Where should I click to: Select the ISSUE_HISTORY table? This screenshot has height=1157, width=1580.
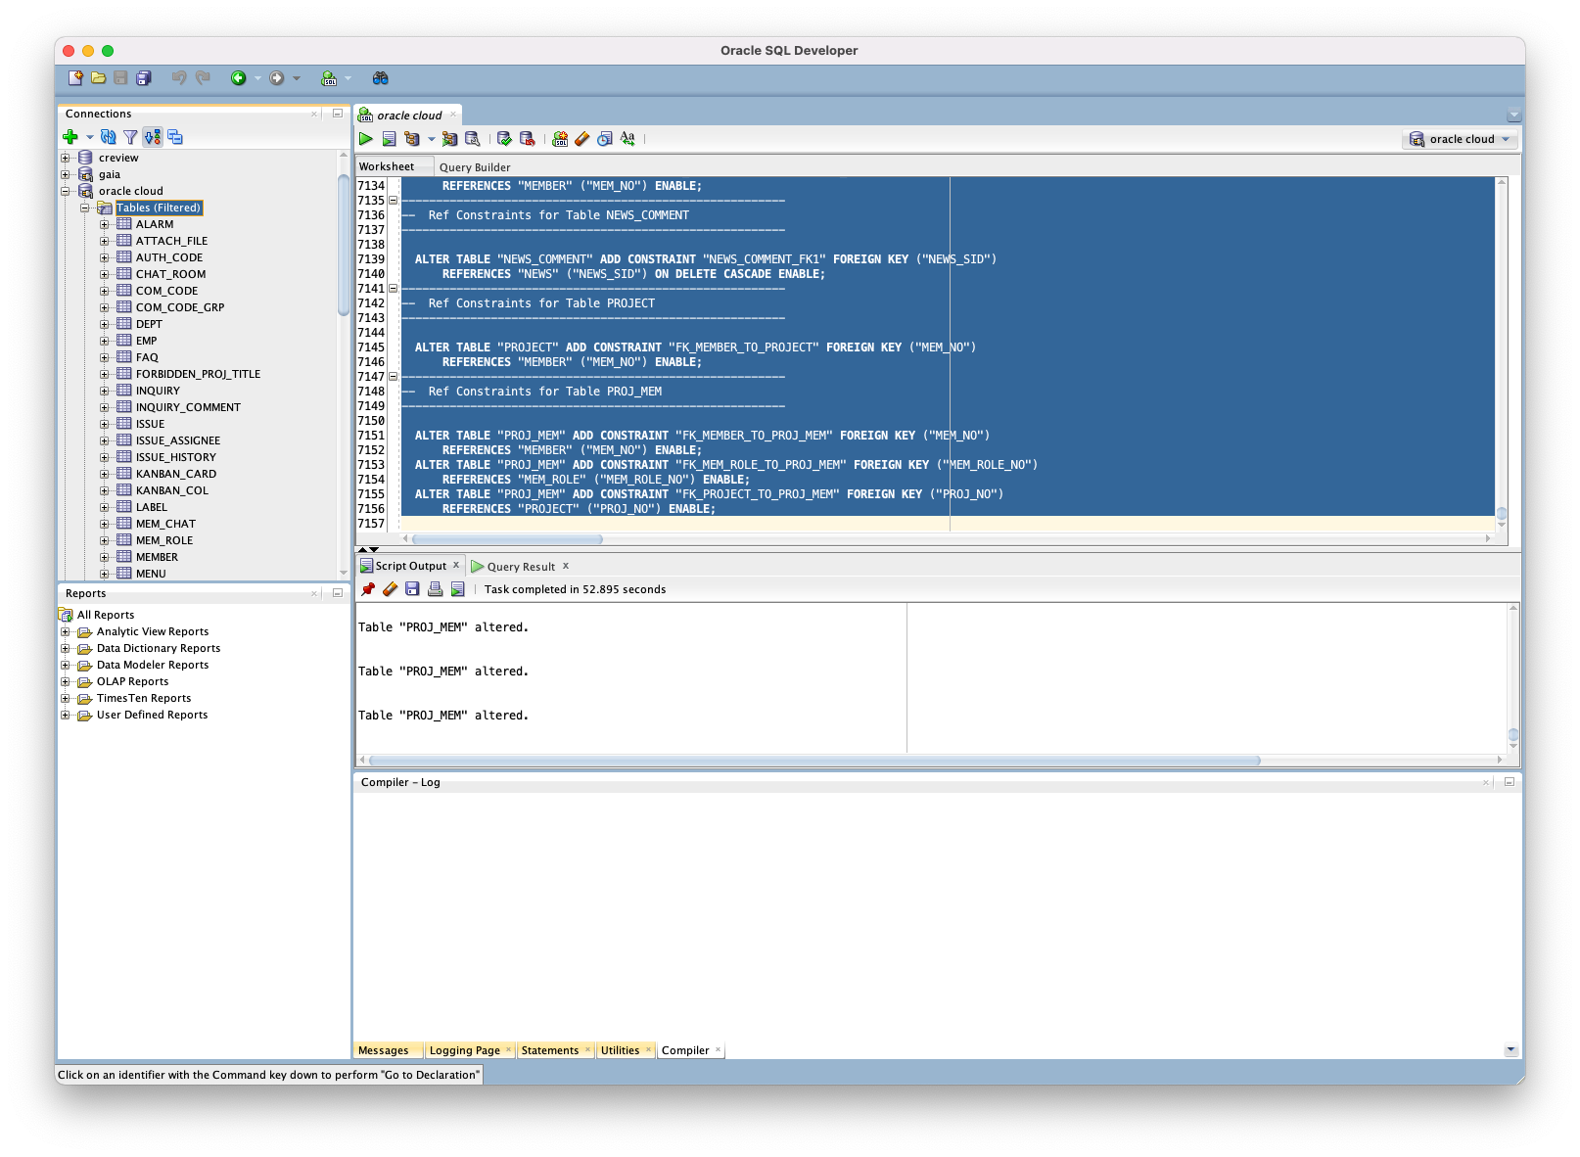(176, 457)
